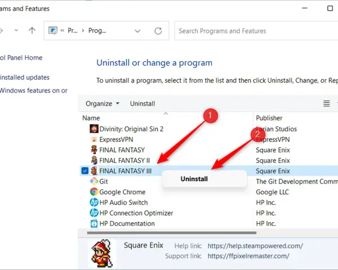Image resolution: width=338 pixels, height=270 pixels.
Task: Click the help.steampowered.com help link
Action: [x=255, y=246]
